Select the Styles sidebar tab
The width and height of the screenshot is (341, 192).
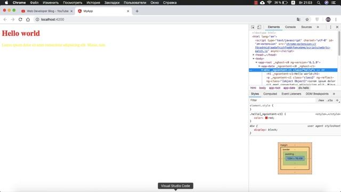(255, 94)
